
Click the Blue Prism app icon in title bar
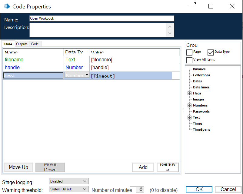click(x=7, y=6)
